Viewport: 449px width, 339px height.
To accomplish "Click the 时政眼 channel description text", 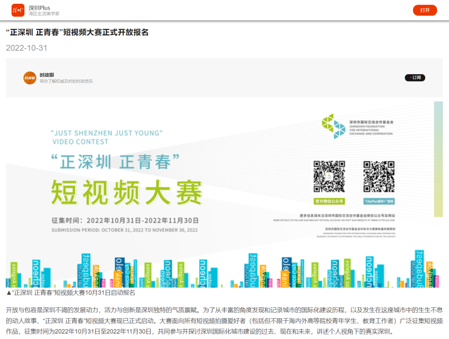I will [66, 81].
